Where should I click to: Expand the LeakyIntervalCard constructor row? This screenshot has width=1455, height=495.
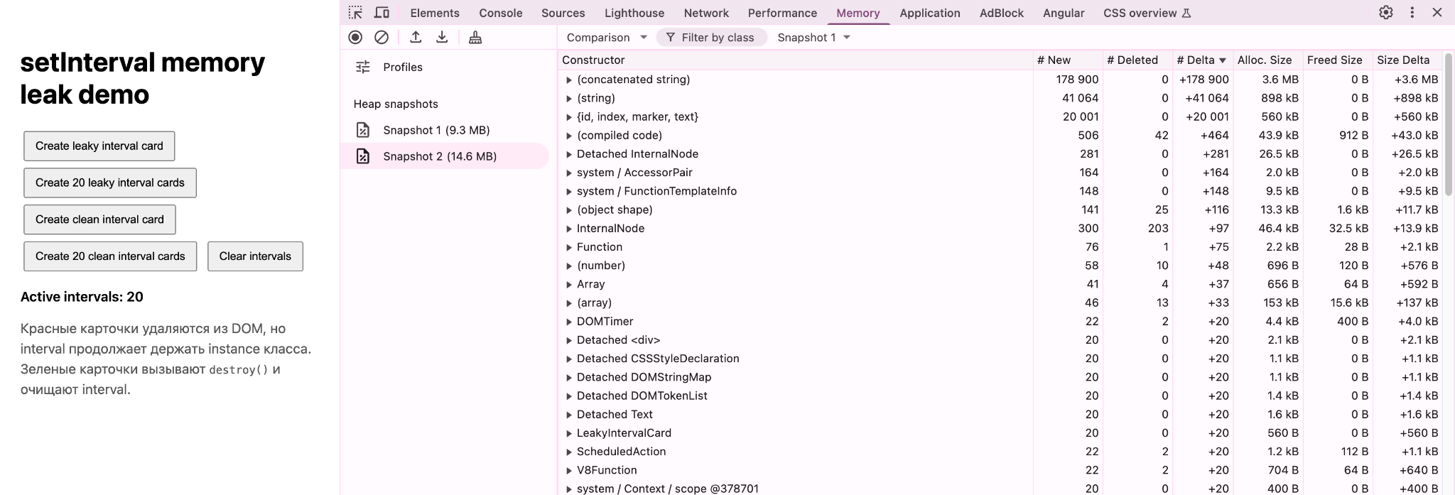tap(569, 433)
